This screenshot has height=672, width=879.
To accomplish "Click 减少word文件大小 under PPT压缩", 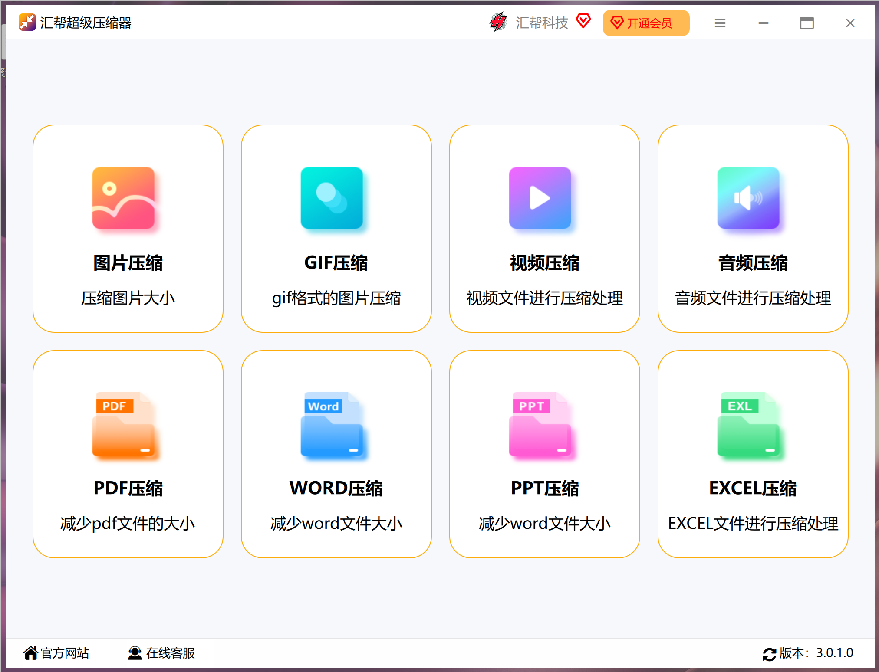I will (545, 524).
